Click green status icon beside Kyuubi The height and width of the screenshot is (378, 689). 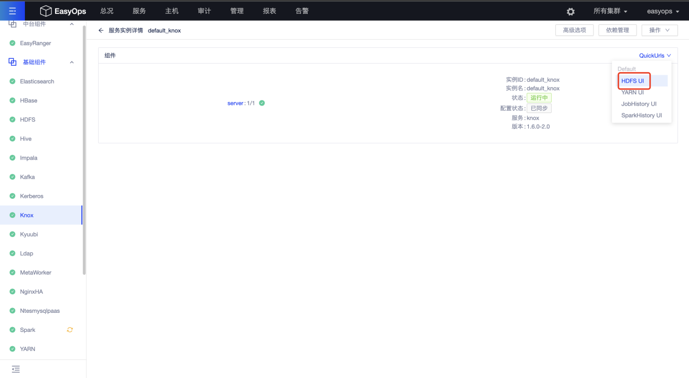click(x=12, y=234)
